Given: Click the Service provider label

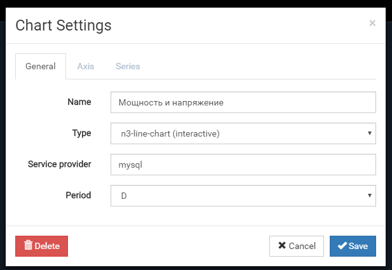Looking at the screenshot, I should pos(60,164).
